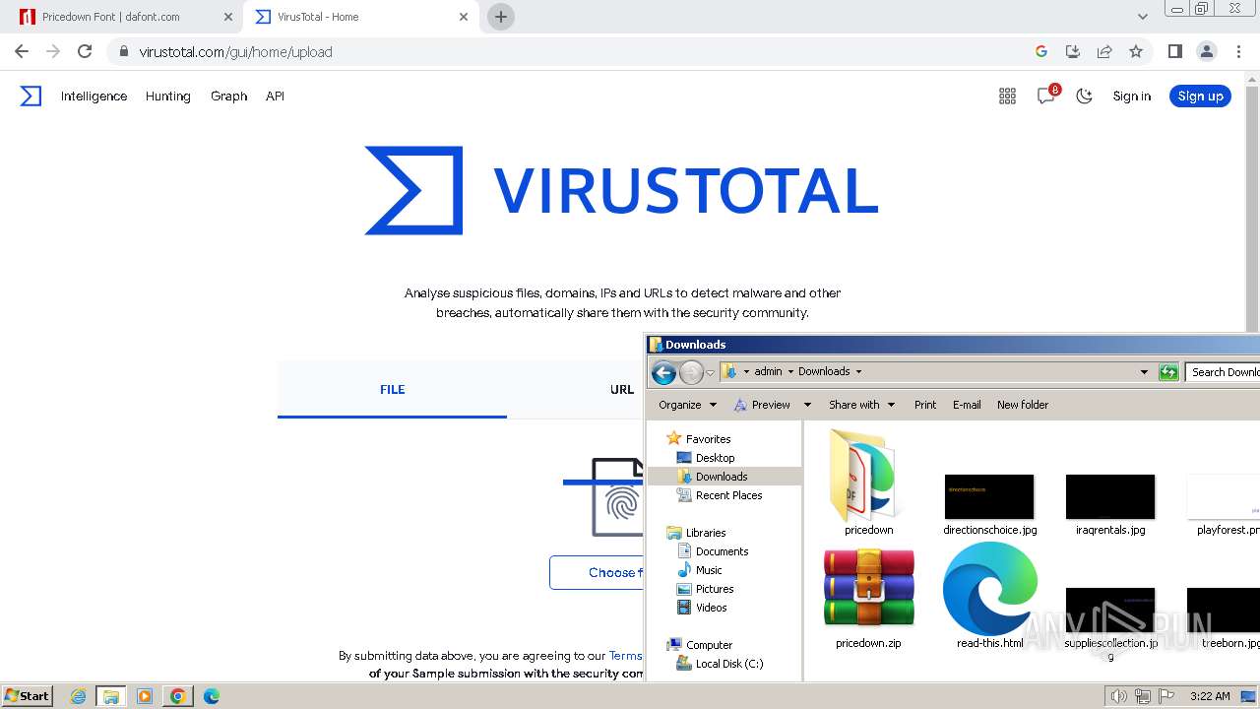The image size is (1260, 709).
Task: Open Internet Explorer from the taskbar
Action: (79, 696)
